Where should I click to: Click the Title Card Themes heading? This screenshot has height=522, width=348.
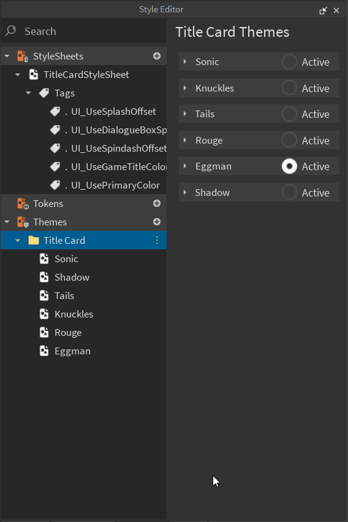coord(232,33)
